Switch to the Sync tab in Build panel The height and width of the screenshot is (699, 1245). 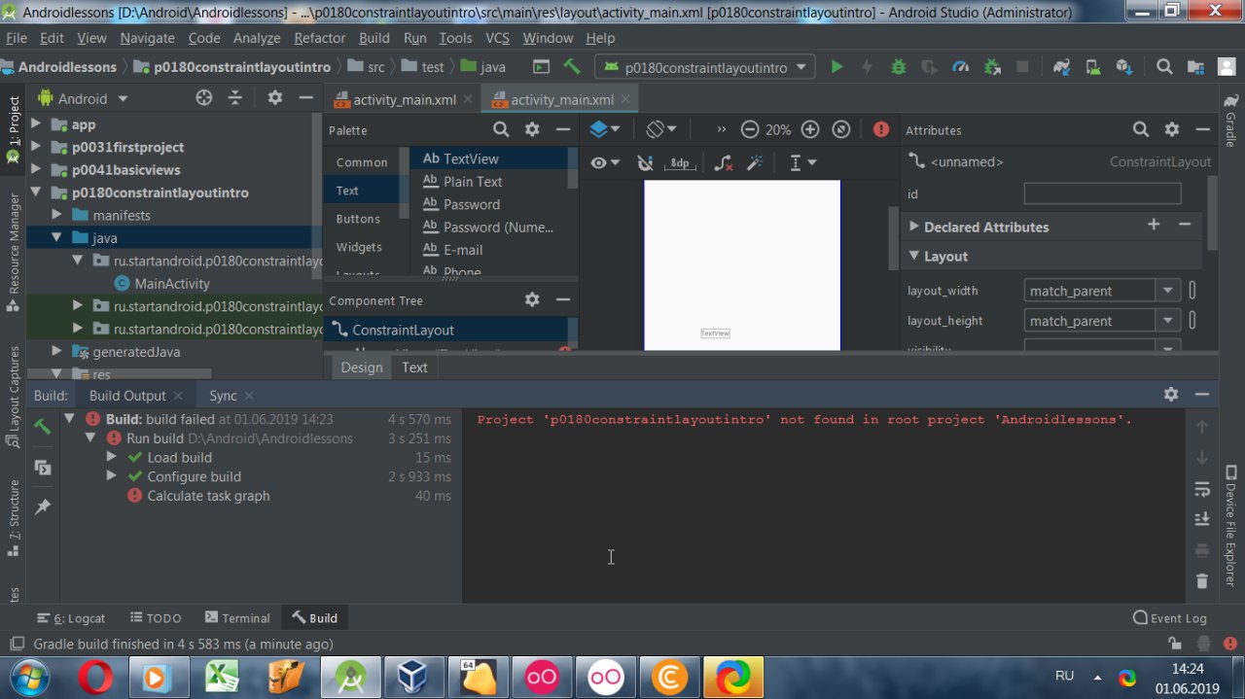click(223, 396)
